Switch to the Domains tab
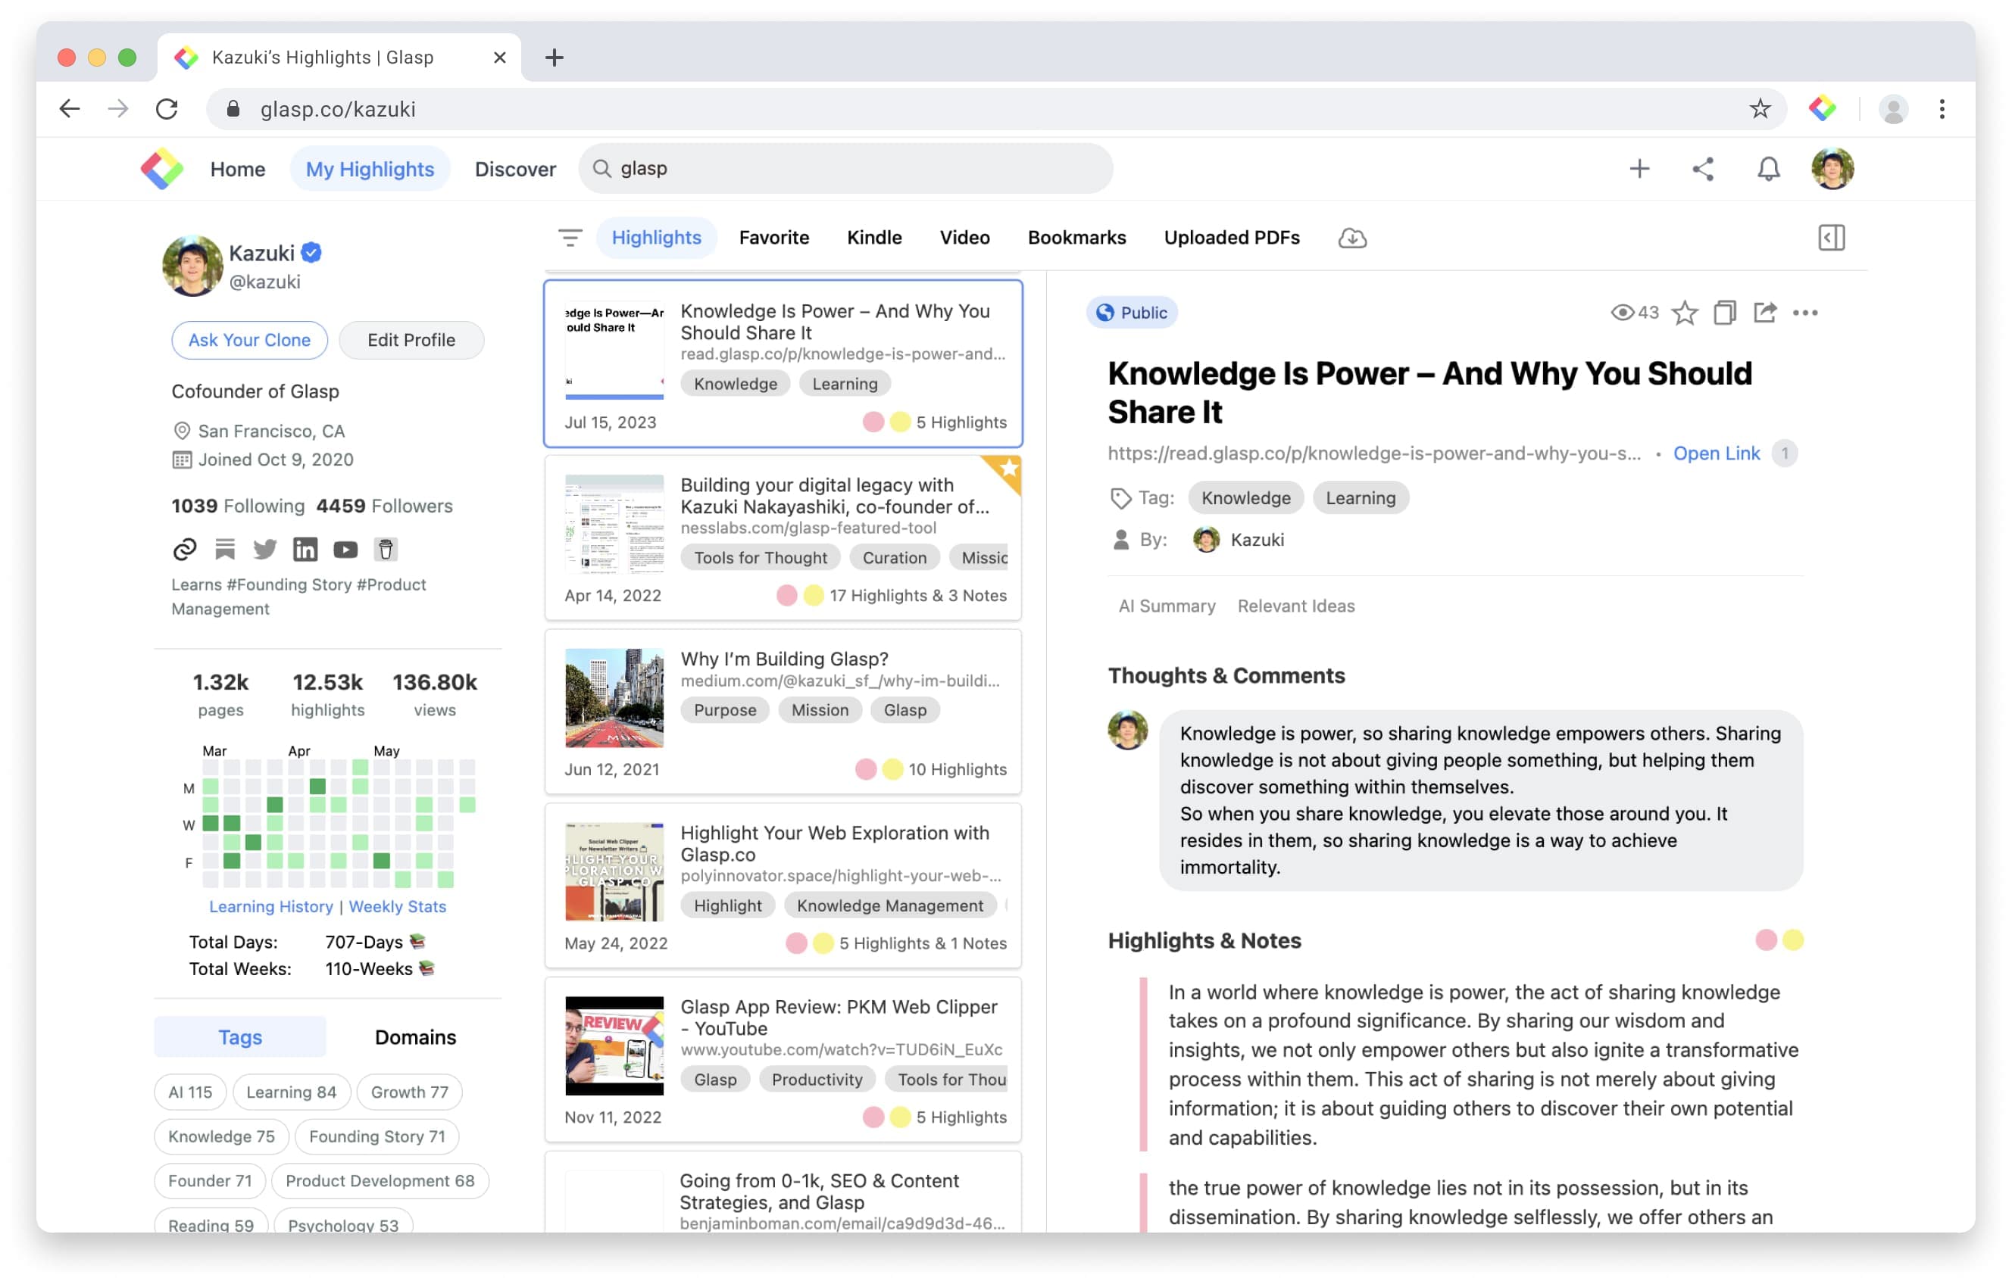 coord(415,1037)
